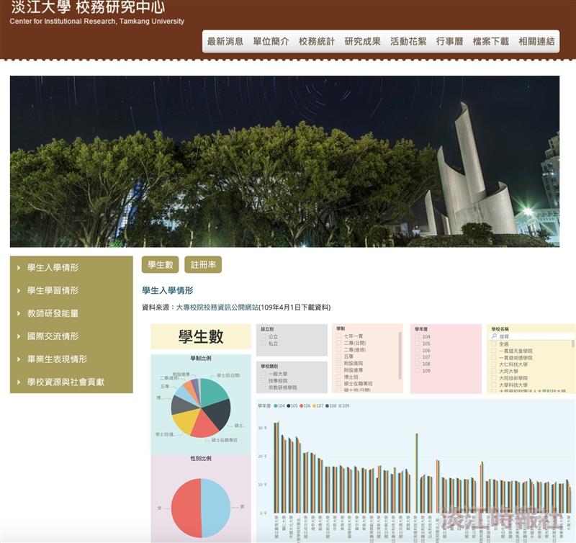Expand 國際交流情形 in the sidebar
Image resolution: width=576 pixels, height=543 pixels.
click(x=53, y=336)
